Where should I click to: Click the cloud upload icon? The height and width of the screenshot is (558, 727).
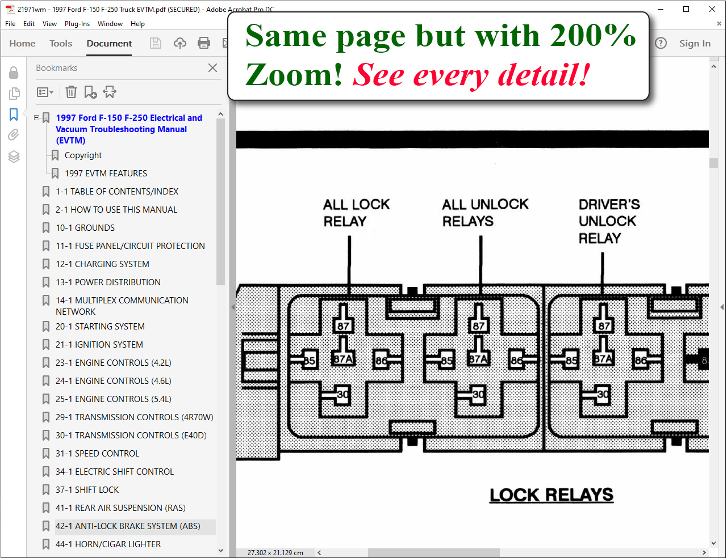coord(180,43)
